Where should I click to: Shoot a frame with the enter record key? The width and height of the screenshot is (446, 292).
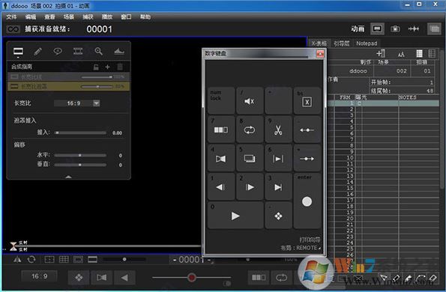pos(307,201)
